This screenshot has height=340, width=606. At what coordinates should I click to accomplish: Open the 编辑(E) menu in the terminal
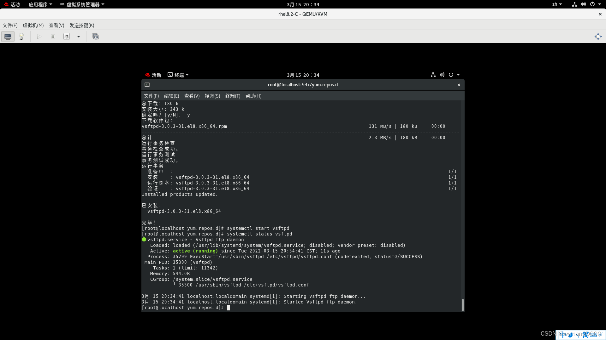coord(171,96)
